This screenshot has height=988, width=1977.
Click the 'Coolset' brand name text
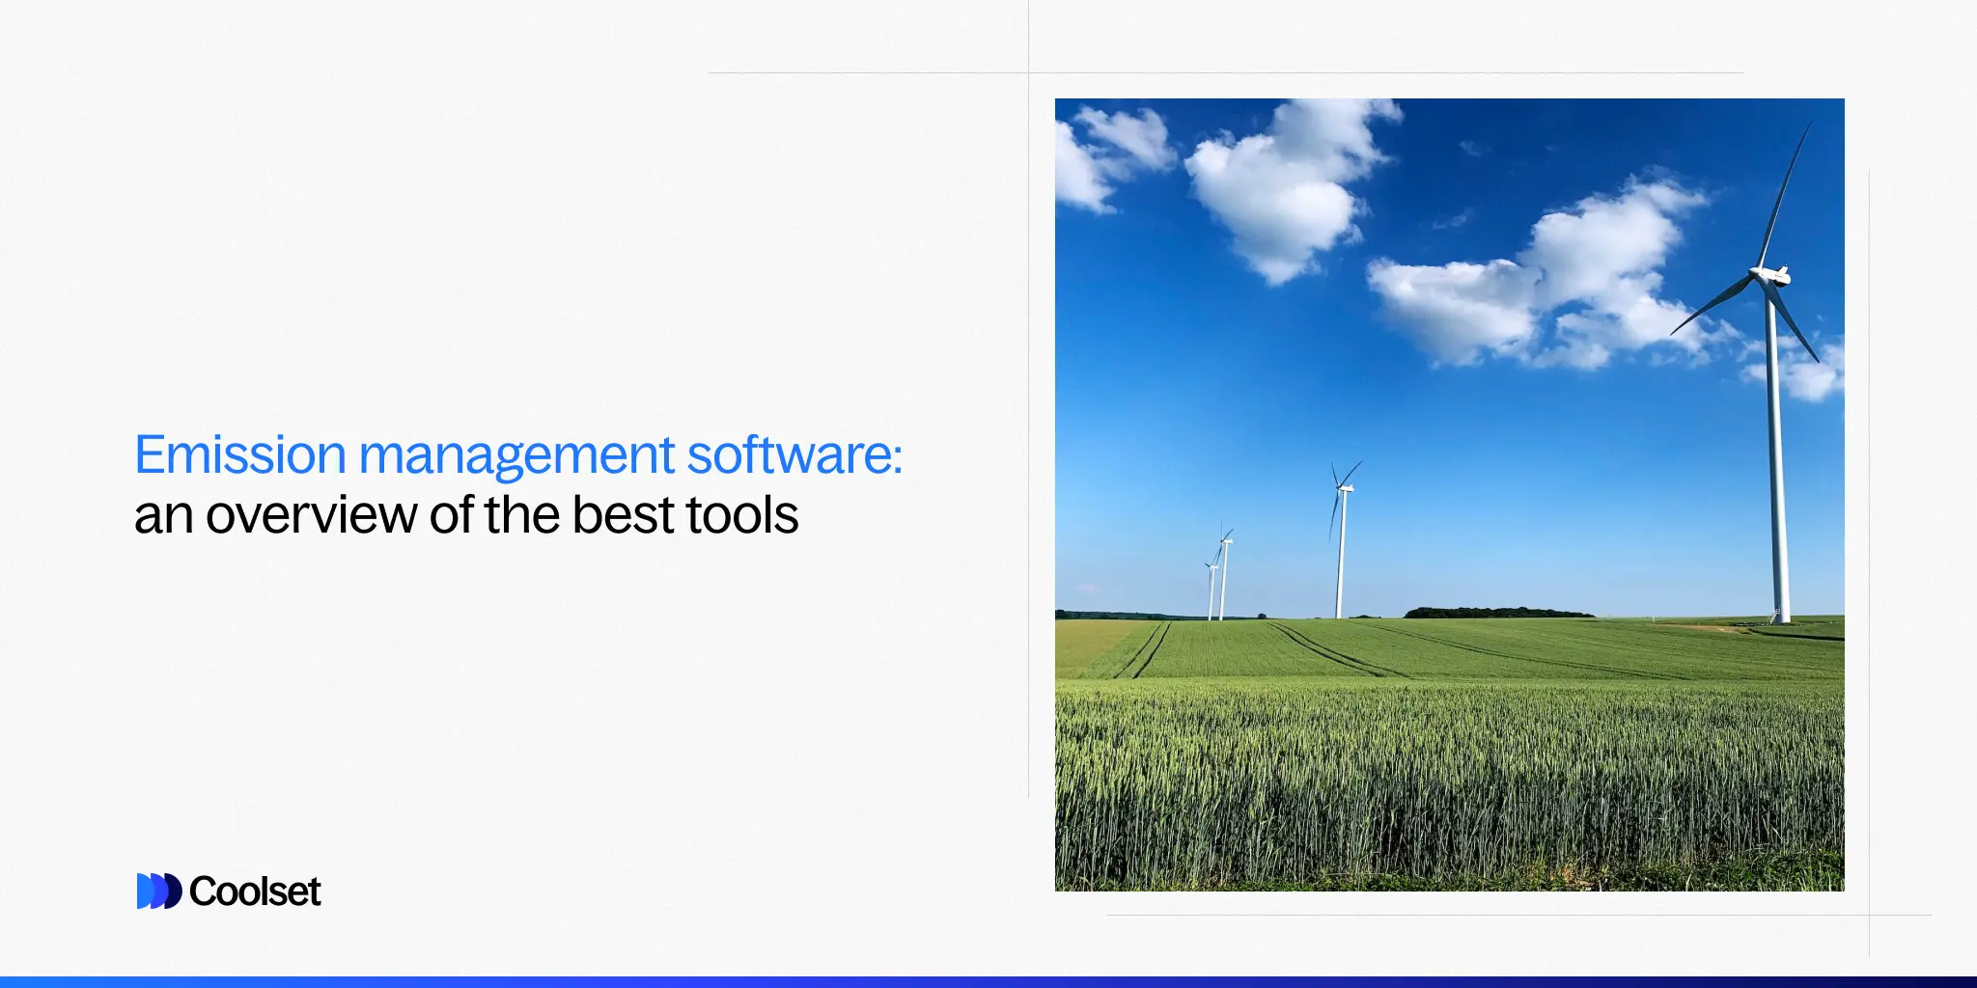tap(257, 892)
